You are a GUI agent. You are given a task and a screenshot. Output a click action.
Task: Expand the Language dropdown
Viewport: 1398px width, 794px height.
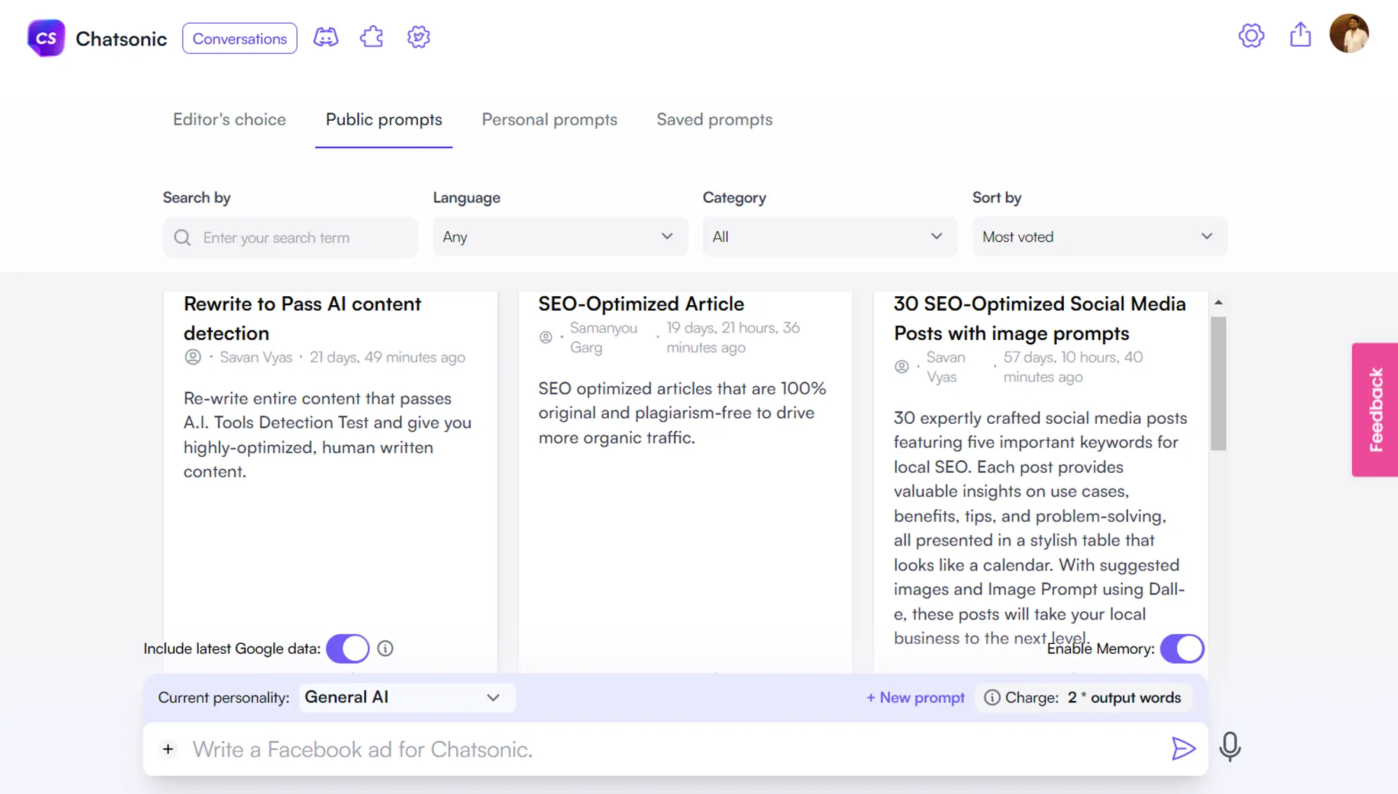[x=560, y=237]
